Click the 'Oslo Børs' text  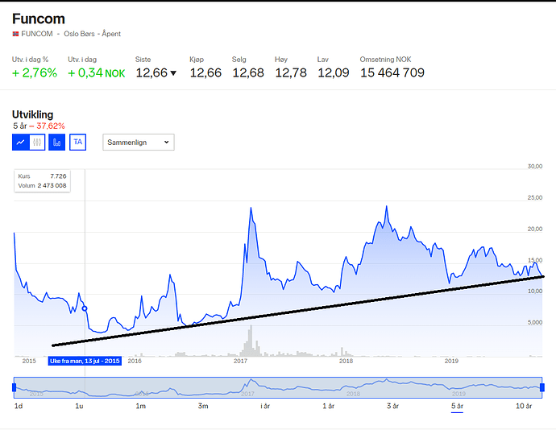click(x=80, y=34)
